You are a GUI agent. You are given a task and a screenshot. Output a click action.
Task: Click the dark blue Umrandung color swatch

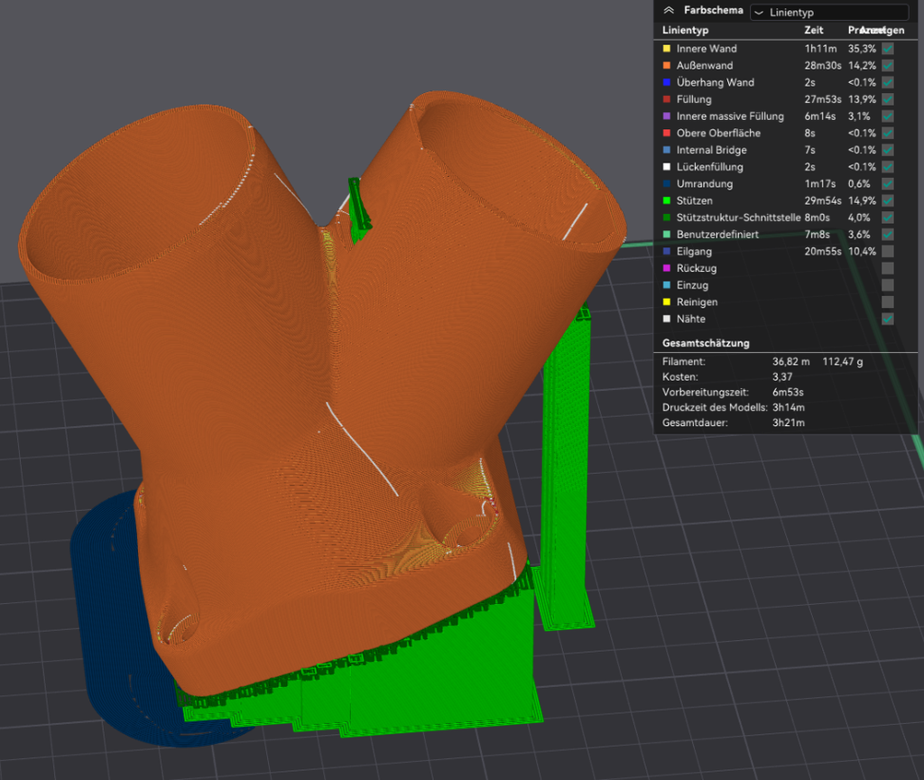(x=667, y=184)
